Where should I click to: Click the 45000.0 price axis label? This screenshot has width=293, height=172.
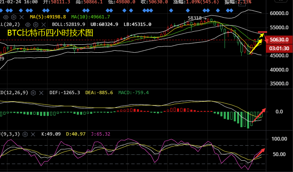tap(279, 56)
